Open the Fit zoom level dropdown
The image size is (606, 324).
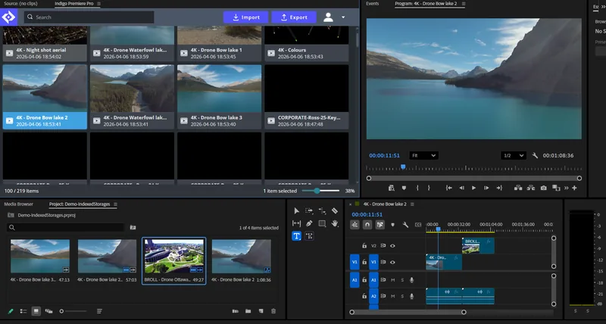423,156
